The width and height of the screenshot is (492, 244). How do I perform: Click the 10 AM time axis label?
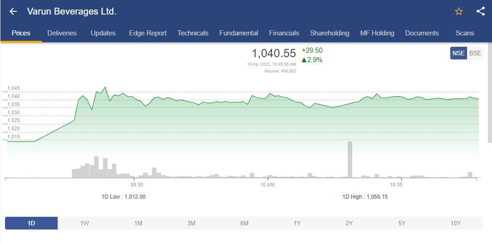click(267, 185)
